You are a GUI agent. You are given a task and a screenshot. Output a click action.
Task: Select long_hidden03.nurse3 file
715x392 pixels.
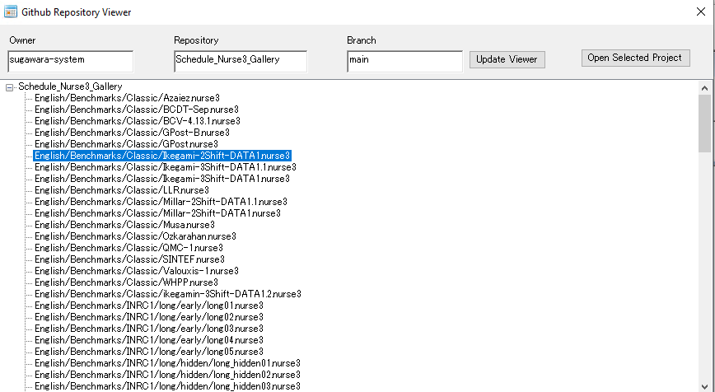point(168,386)
